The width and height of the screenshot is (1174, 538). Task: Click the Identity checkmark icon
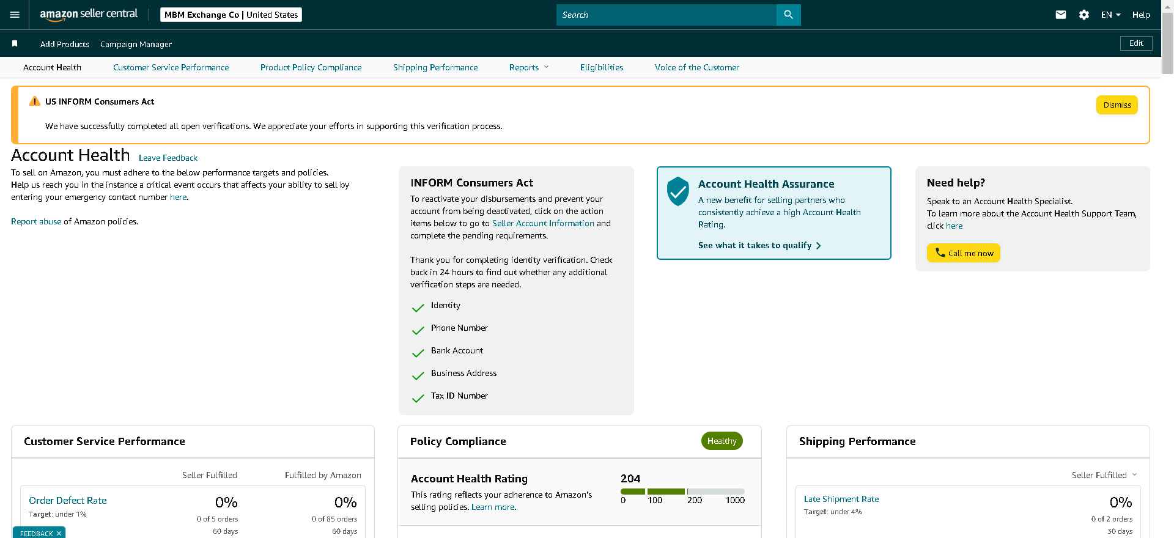(x=418, y=308)
